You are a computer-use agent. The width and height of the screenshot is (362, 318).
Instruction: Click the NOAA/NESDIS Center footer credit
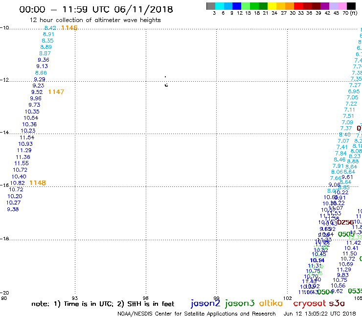[197, 314]
